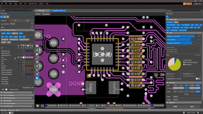
Task: Pin the Properties panel
Action: pyautogui.click(x=200, y=11)
